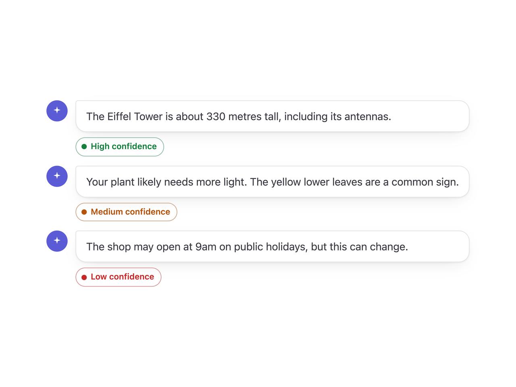Image resolution: width=516 pixels, height=387 pixels.
Task: Click the word "antennas" in Eiffel Tower message
Action: [x=367, y=117]
